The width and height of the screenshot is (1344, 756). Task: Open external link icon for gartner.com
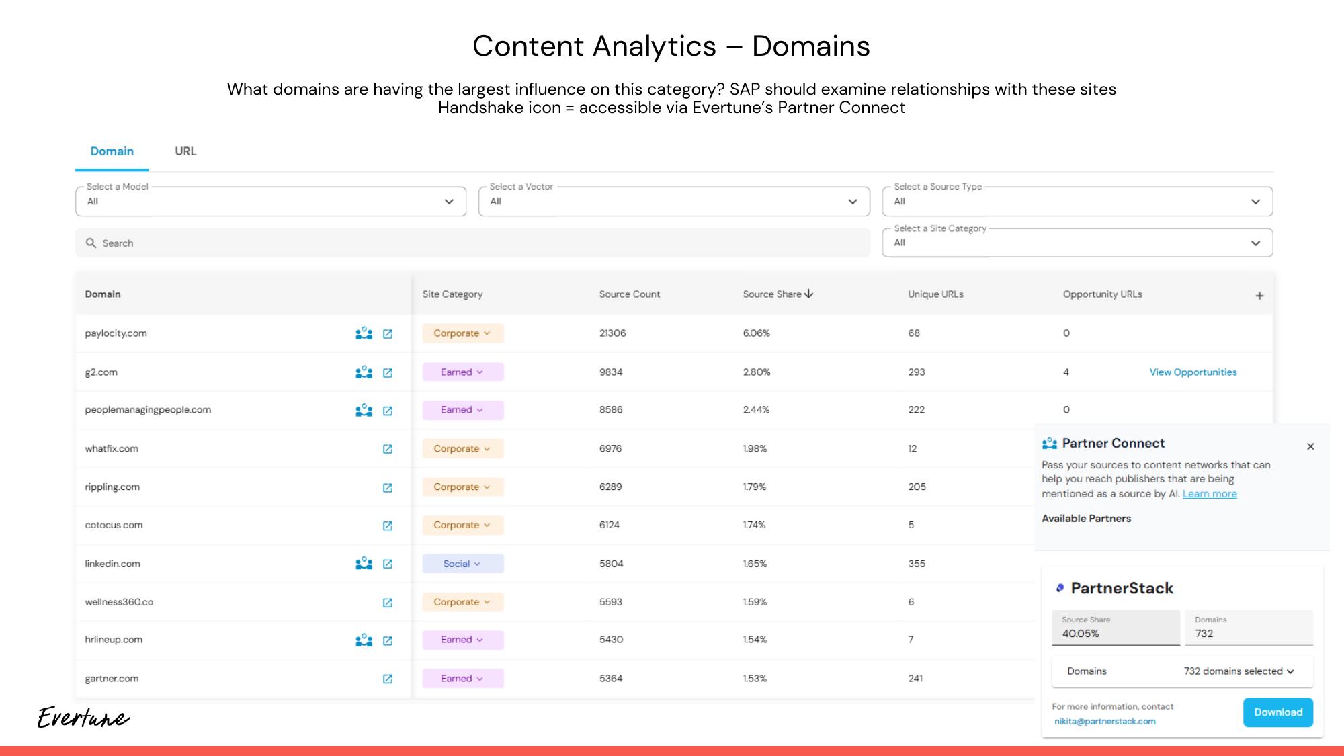pyautogui.click(x=388, y=679)
